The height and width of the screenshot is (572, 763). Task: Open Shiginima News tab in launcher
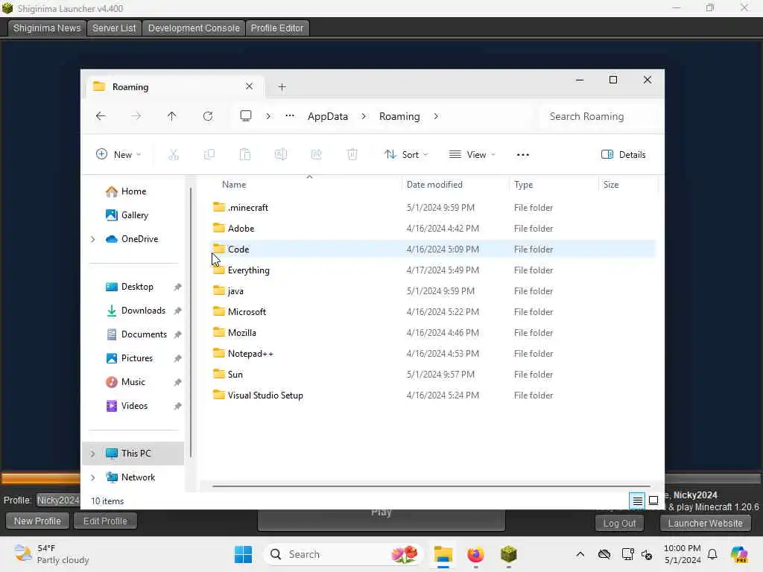pyautogui.click(x=47, y=28)
